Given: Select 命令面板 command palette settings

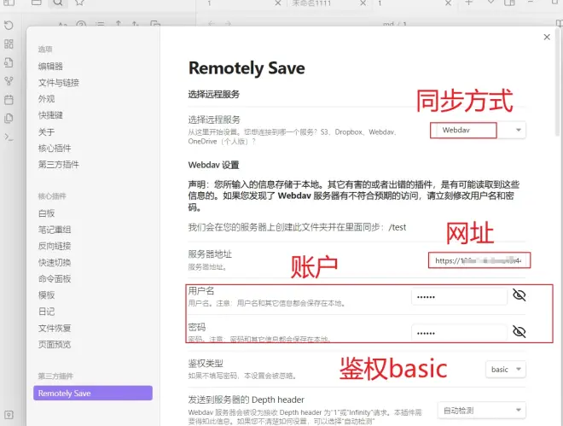Looking at the screenshot, I should pyautogui.click(x=55, y=278).
